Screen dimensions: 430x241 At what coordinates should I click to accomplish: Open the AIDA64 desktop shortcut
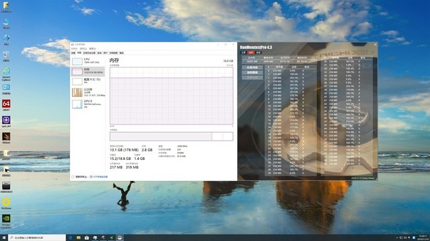tap(6, 105)
